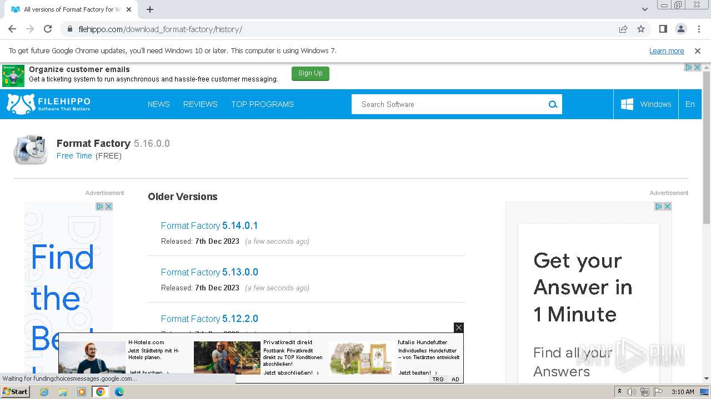
Task: Open Chrome three-dot menu
Action: pyautogui.click(x=698, y=29)
